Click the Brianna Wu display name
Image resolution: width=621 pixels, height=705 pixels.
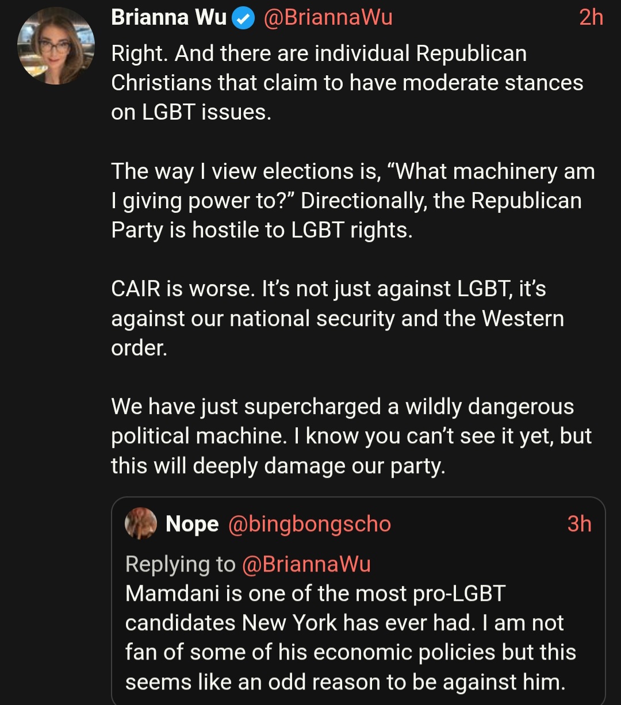(x=168, y=18)
